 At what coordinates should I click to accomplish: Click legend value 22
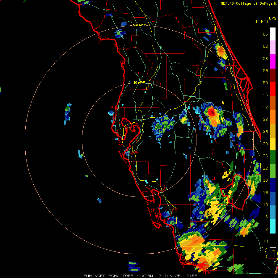[265, 168]
